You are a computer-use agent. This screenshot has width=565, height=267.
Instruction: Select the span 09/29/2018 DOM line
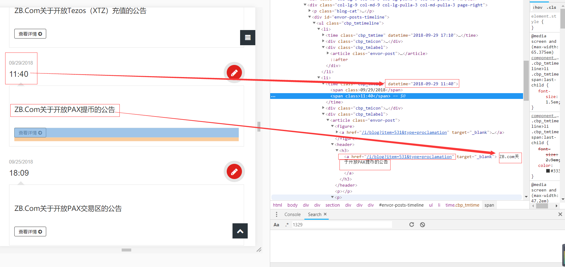click(x=367, y=90)
